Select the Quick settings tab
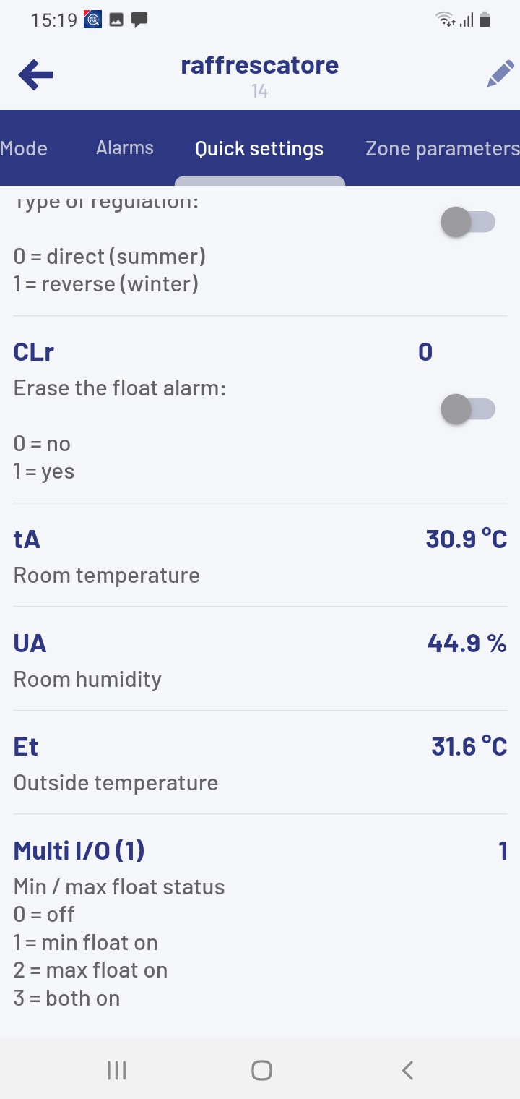The width and height of the screenshot is (520, 1099). click(x=259, y=149)
